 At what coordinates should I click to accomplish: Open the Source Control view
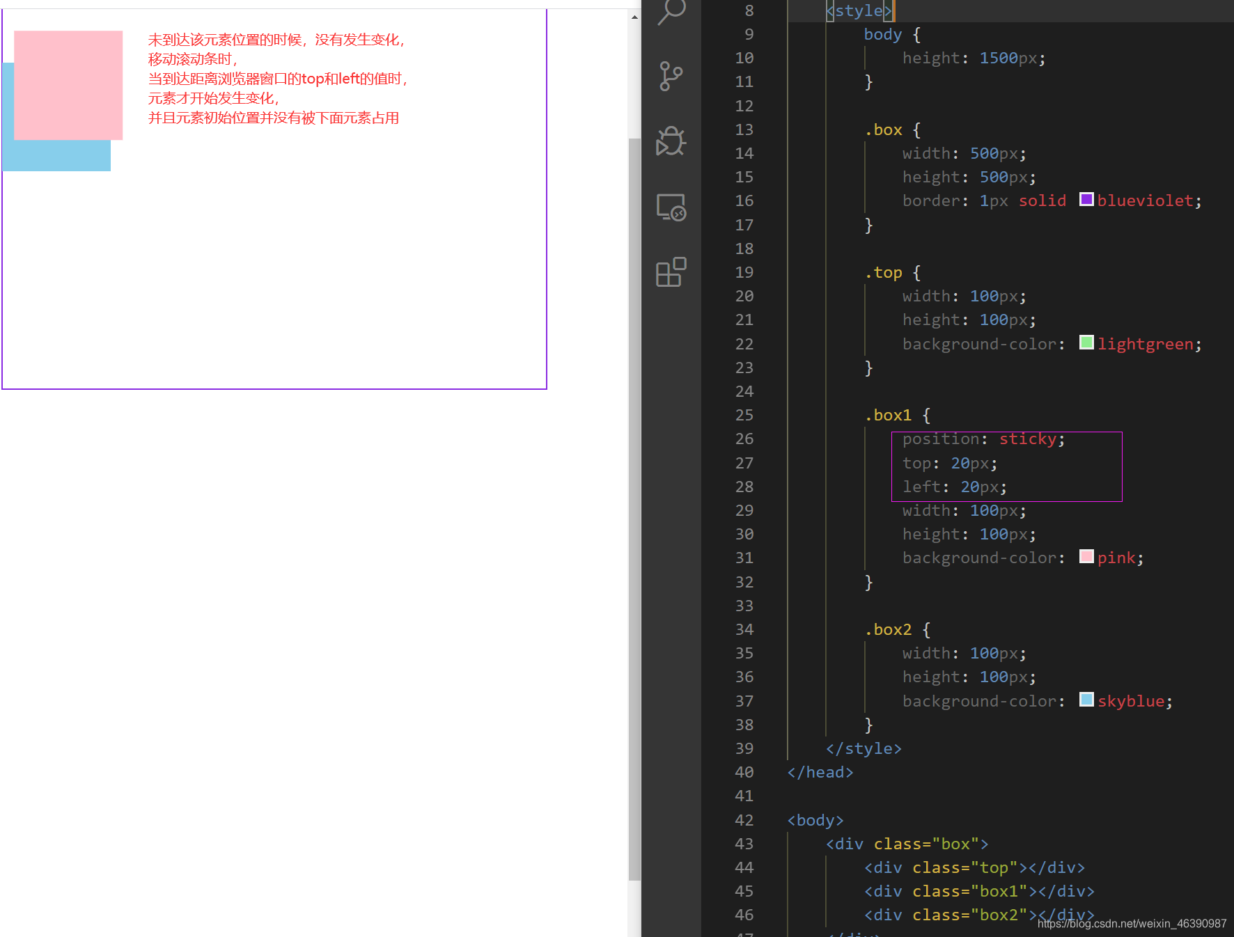(x=671, y=76)
